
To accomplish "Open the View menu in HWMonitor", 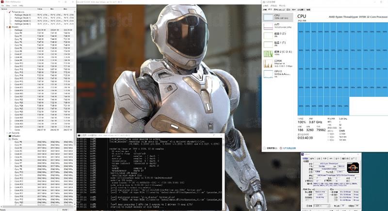I will pyautogui.click(x=8, y=5).
